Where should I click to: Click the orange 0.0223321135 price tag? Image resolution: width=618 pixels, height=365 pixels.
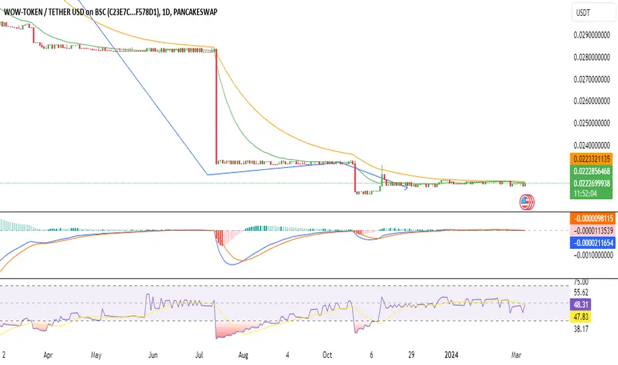click(x=591, y=159)
